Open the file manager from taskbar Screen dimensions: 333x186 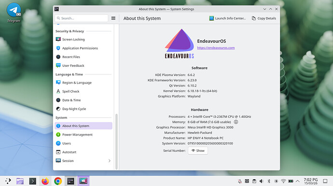pyautogui.click(x=20, y=181)
